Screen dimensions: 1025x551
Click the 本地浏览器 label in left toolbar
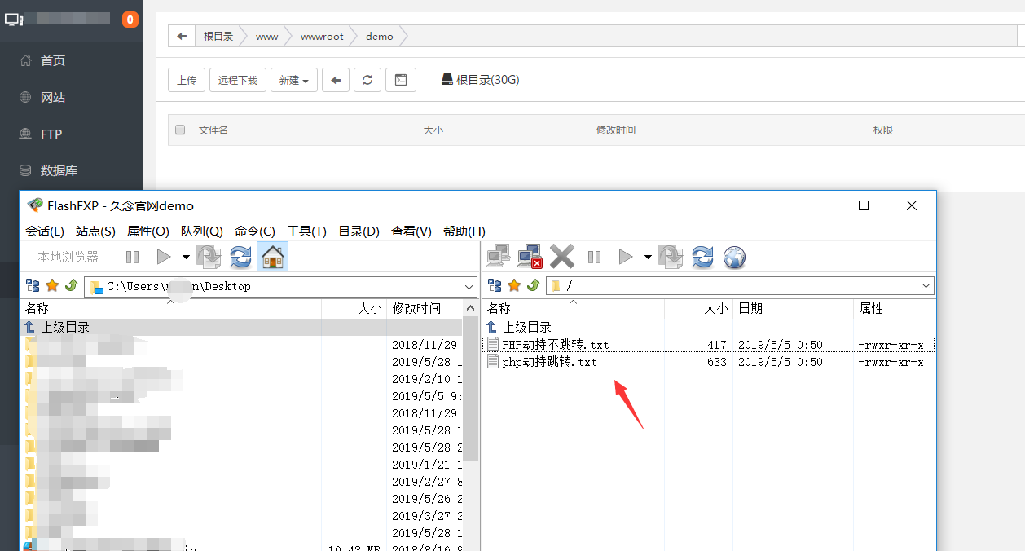[68, 257]
